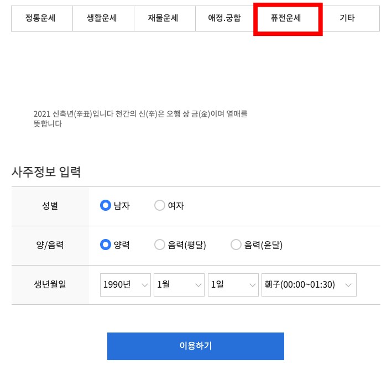This screenshot has height=374, width=392.
Task: Click the 생년월일 row label
Action: coord(50,285)
